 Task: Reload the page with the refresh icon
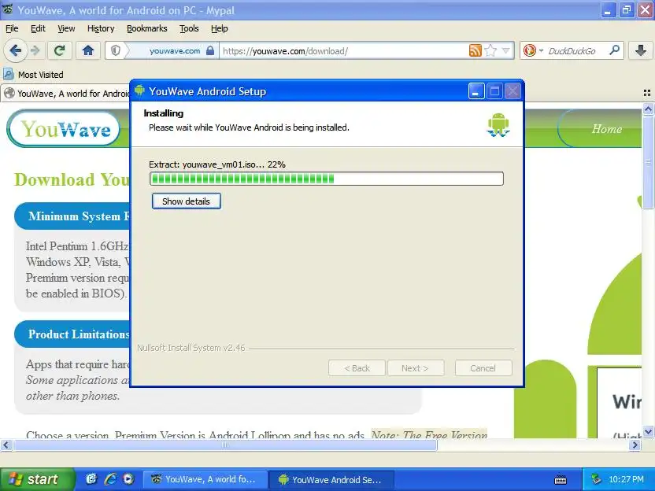(x=59, y=51)
